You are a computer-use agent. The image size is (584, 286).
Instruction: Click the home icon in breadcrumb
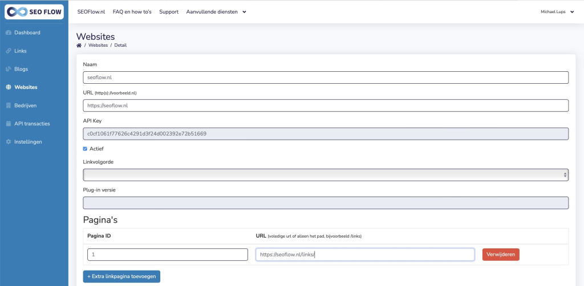point(79,46)
